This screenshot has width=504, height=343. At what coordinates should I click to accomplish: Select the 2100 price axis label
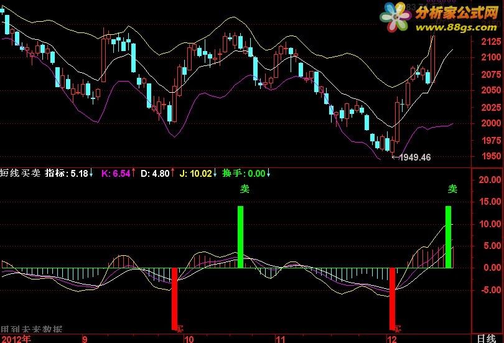(491, 57)
